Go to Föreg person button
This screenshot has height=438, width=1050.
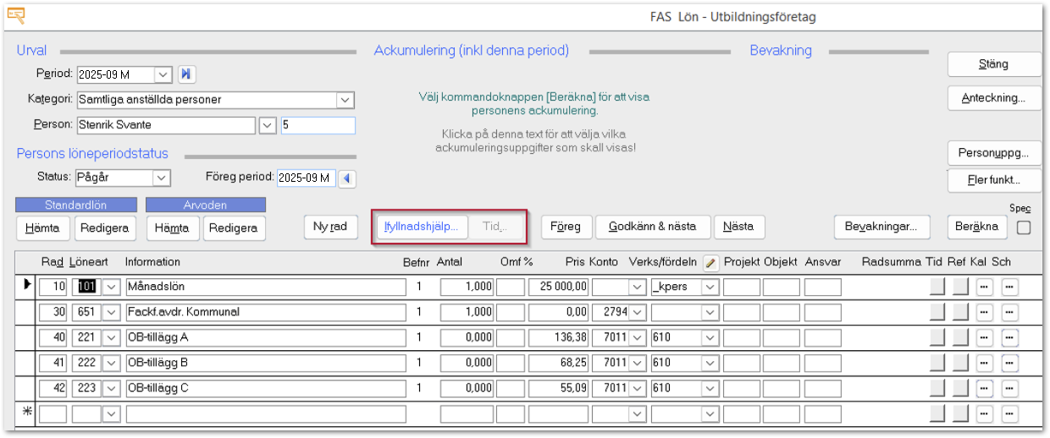(565, 227)
